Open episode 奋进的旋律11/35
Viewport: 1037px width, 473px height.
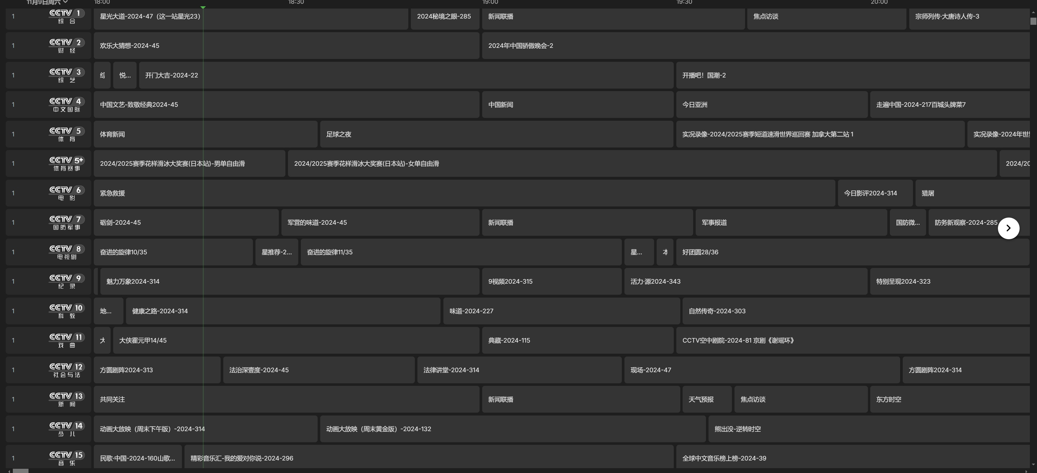click(x=461, y=252)
